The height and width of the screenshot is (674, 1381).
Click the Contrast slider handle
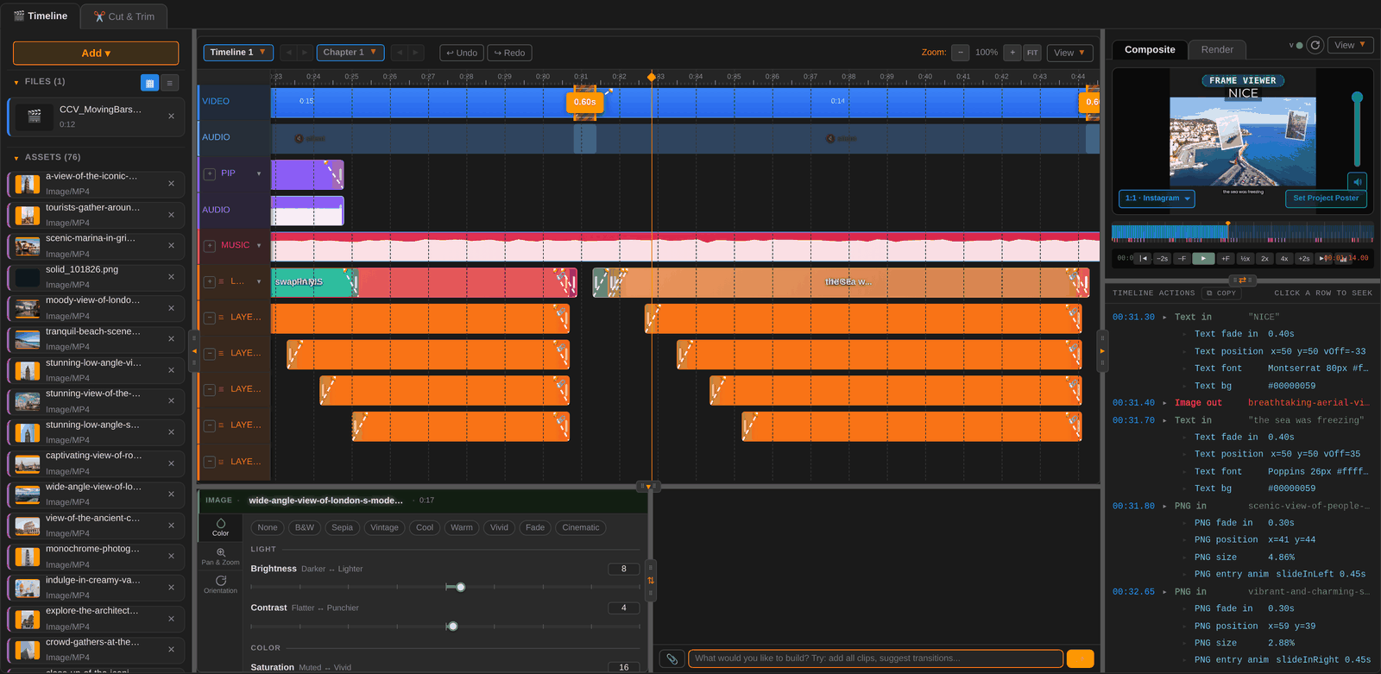tap(453, 627)
